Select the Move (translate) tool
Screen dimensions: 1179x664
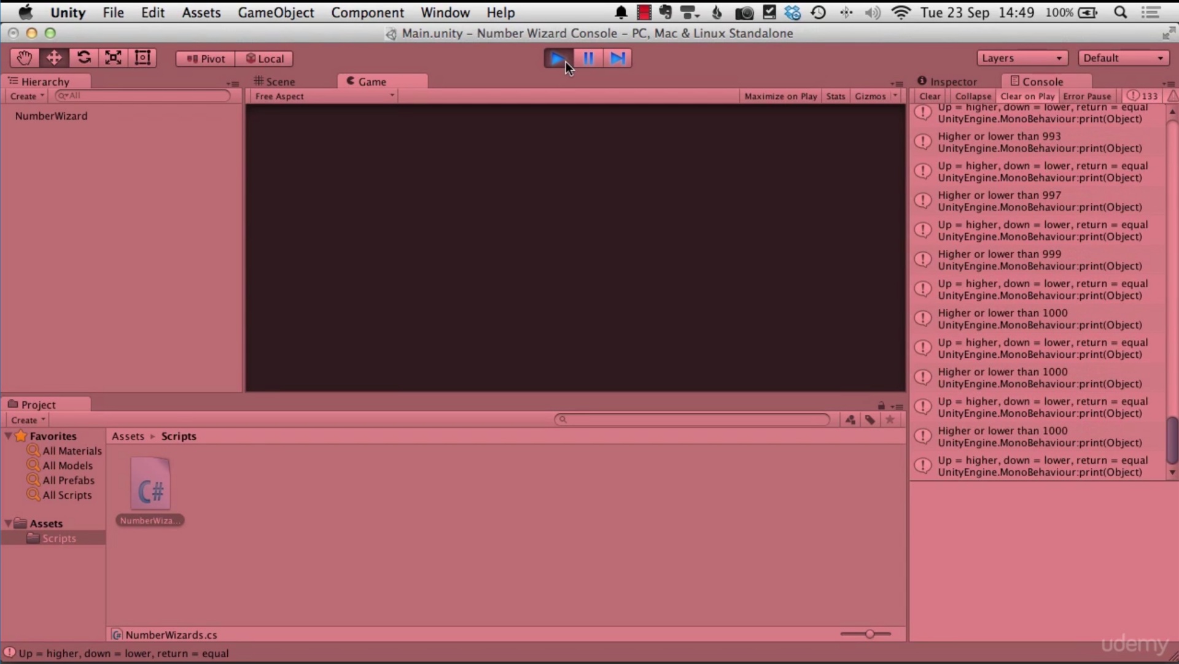tap(54, 58)
